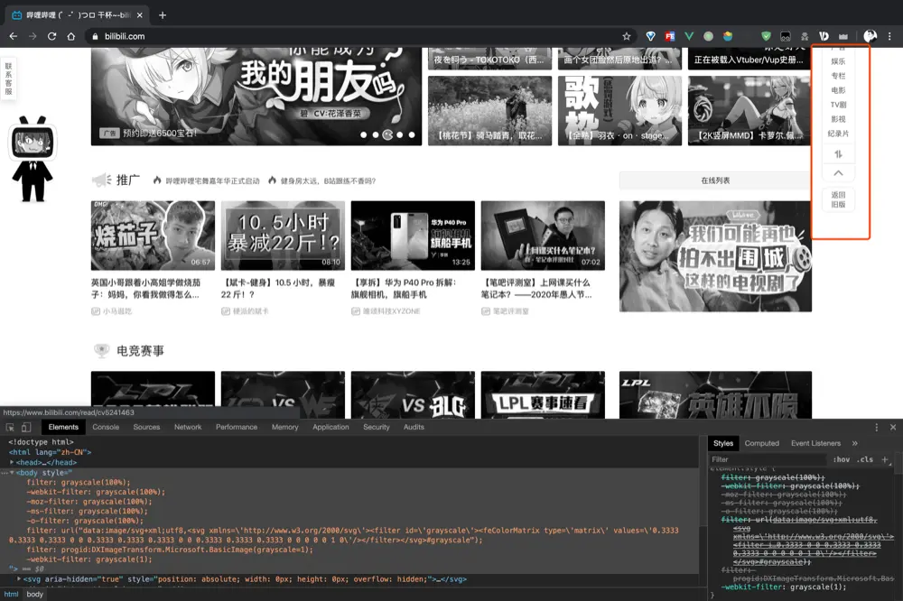Open DevTools customize three-dot menu
Viewport: 903px width, 601px height.
pos(877,427)
